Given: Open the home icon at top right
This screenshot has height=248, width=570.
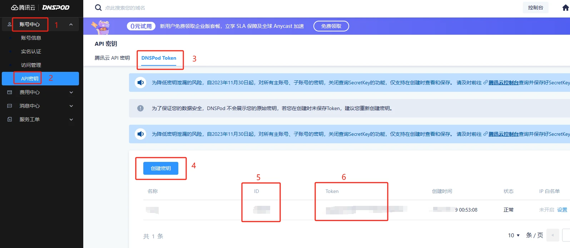Looking at the screenshot, I should coord(565,8).
